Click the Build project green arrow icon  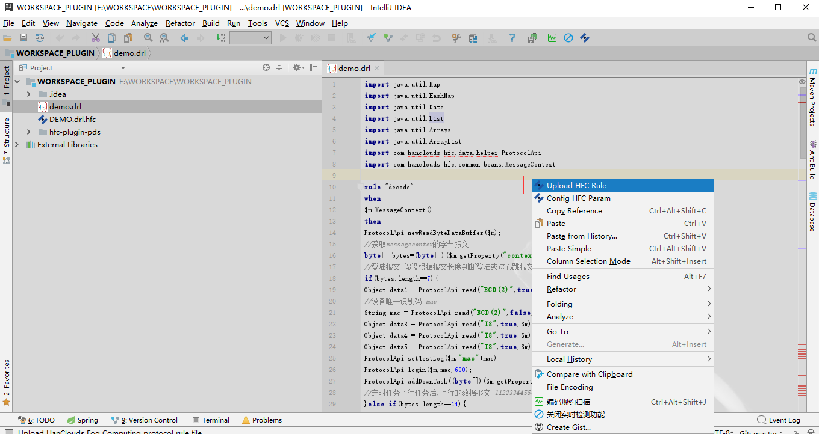(x=220, y=38)
